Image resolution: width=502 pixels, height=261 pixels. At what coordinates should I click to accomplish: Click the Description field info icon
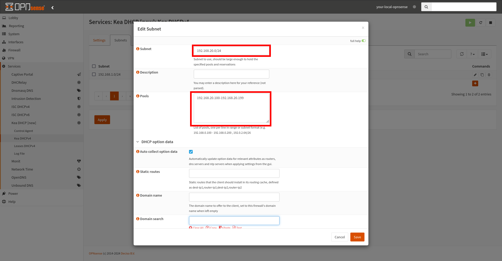tap(138, 72)
